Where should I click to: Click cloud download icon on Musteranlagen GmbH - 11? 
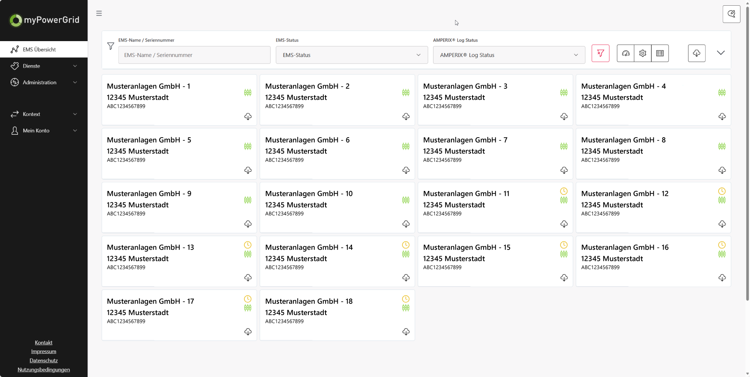point(564,224)
